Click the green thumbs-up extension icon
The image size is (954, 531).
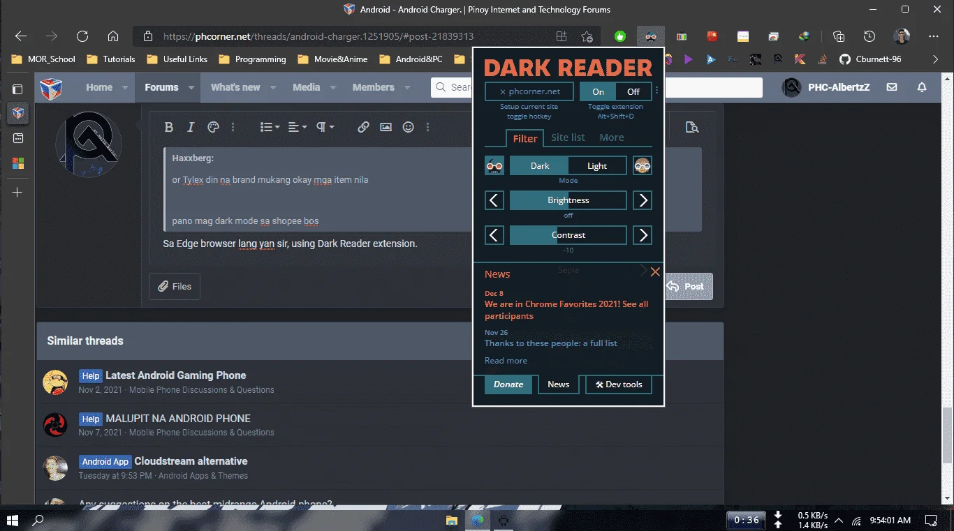pyautogui.click(x=619, y=36)
